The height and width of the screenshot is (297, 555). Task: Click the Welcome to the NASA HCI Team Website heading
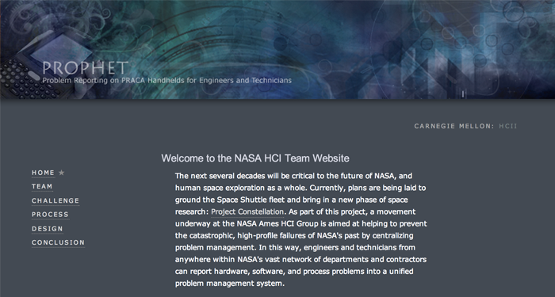click(x=255, y=158)
